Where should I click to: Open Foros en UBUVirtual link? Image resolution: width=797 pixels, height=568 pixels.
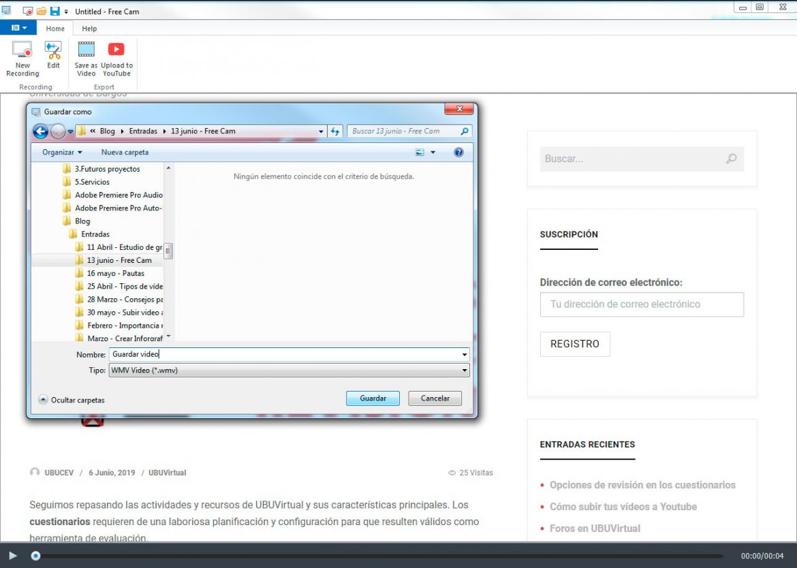pyautogui.click(x=595, y=528)
